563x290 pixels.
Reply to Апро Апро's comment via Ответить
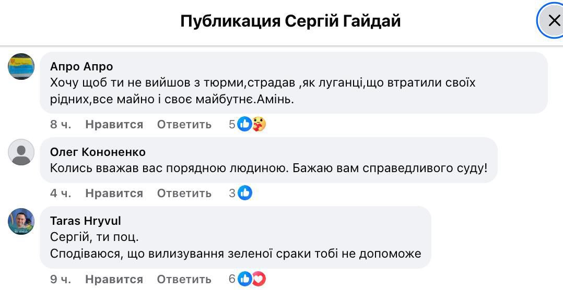(184, 125)
